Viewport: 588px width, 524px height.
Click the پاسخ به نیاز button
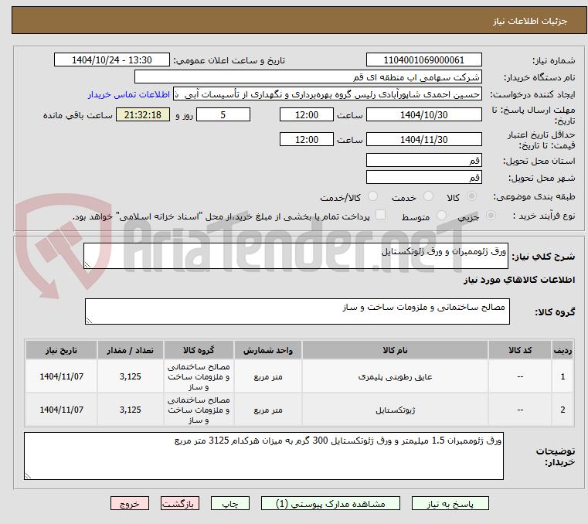click(450, 503)
